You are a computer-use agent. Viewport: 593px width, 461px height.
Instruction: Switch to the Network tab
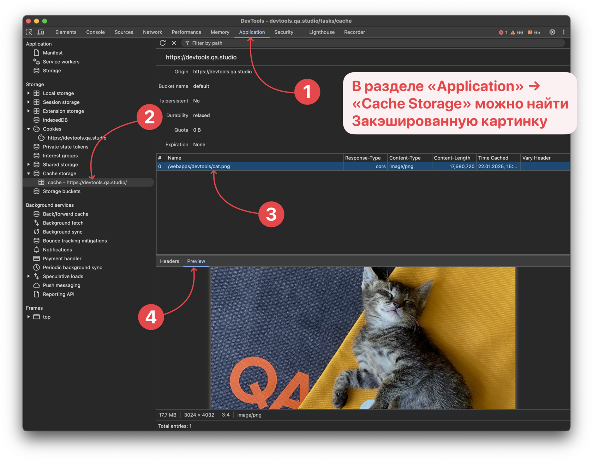(152, 32)
